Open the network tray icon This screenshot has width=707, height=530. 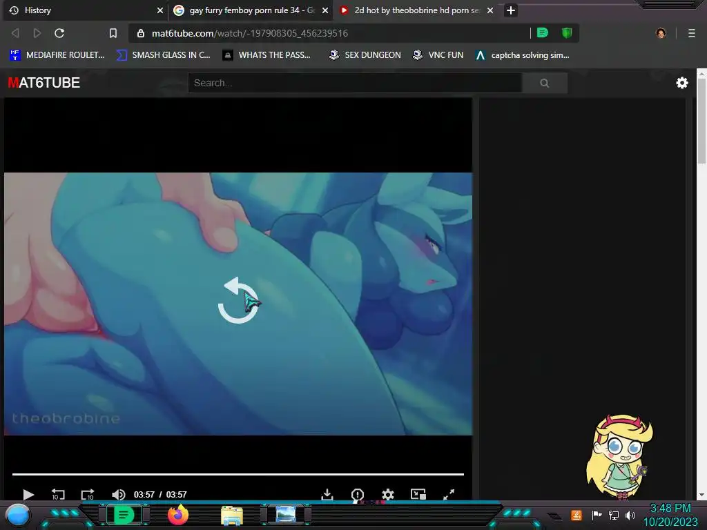click(x=614, y=515)
